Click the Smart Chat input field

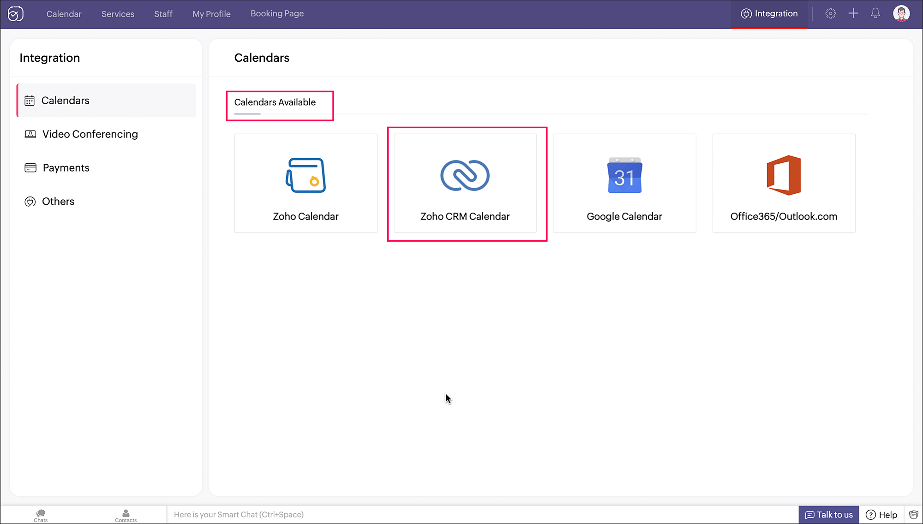click(482, 515)
